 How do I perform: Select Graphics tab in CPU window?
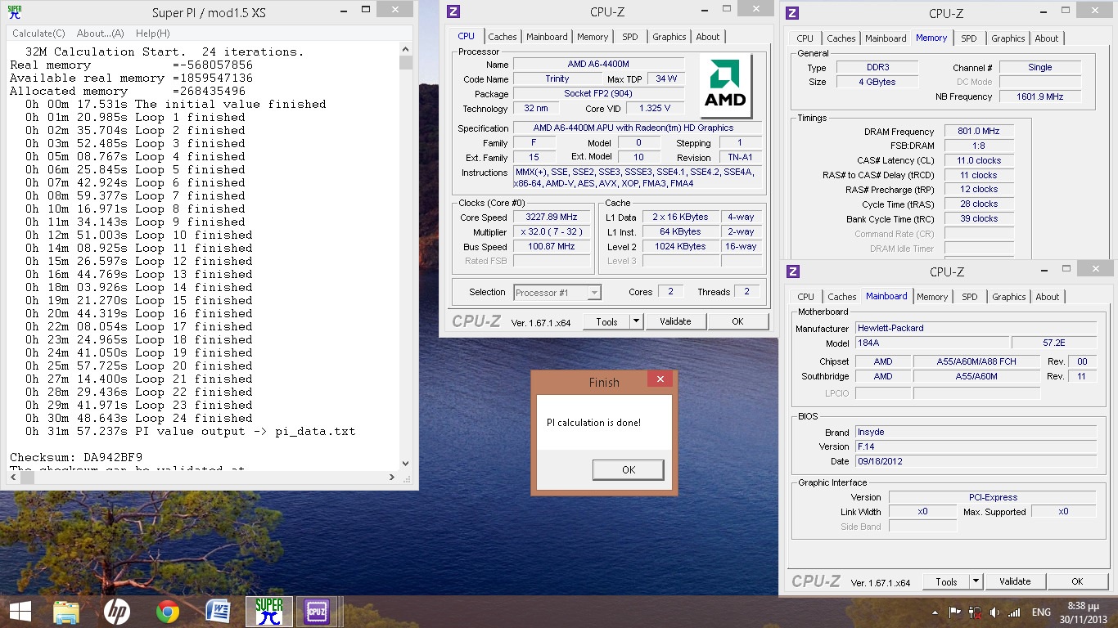click(669, 37)
